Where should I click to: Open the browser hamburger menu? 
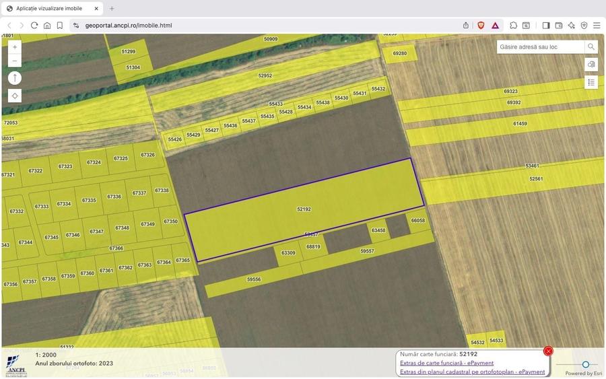coord(597,26)
